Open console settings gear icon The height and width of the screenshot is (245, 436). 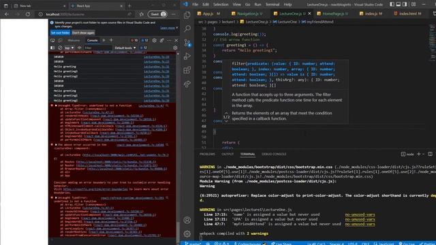coord(175,48)
